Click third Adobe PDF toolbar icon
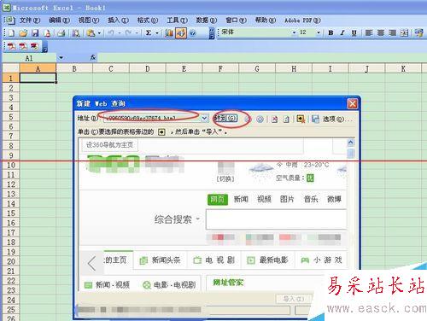 [x=34, y=46]
